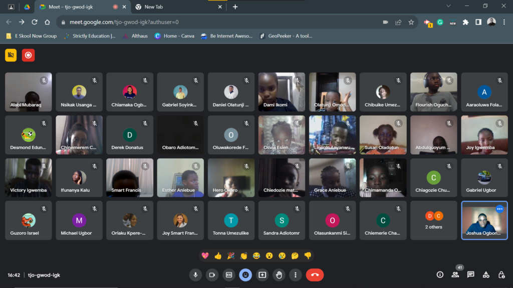Open more options three-dot menu

pos(296,275)
